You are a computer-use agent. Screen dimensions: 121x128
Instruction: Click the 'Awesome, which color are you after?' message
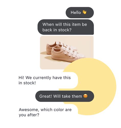(x=45, y=112)
